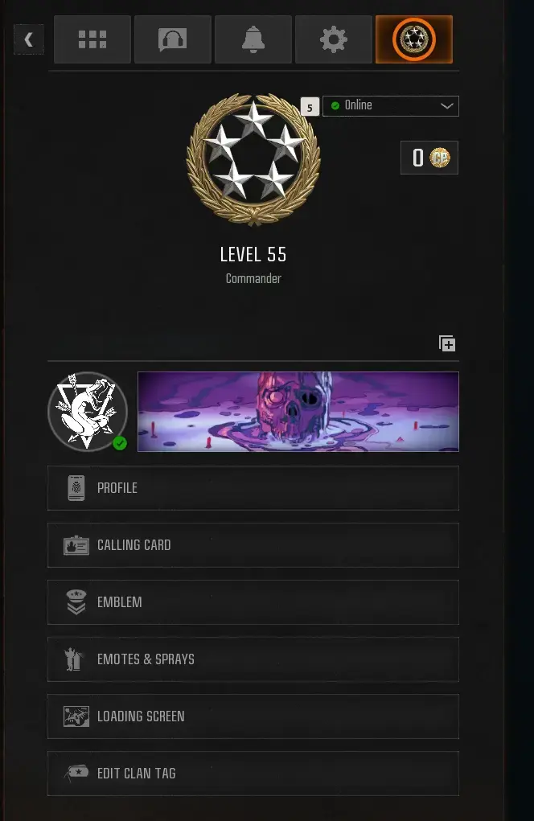Click the large Commander rank emblem
Screen dimensions: 534x821
click(x=253, y=160)
